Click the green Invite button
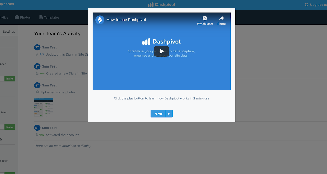 pos(9,78)
